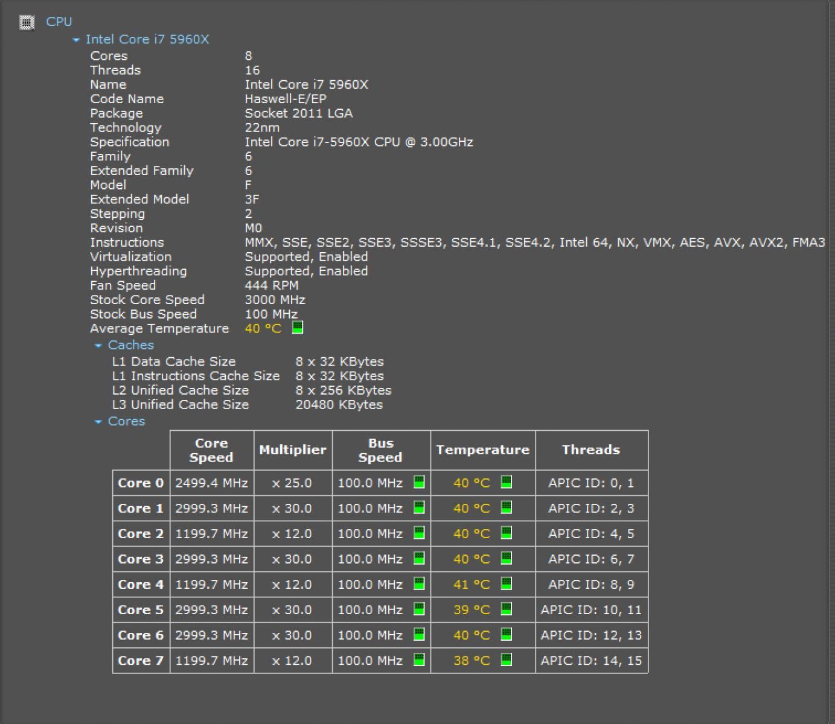This screenshot has height=724, width=835.
Task: Click the APIC ID: 14, 15 cell
Action: click(591, 661)
